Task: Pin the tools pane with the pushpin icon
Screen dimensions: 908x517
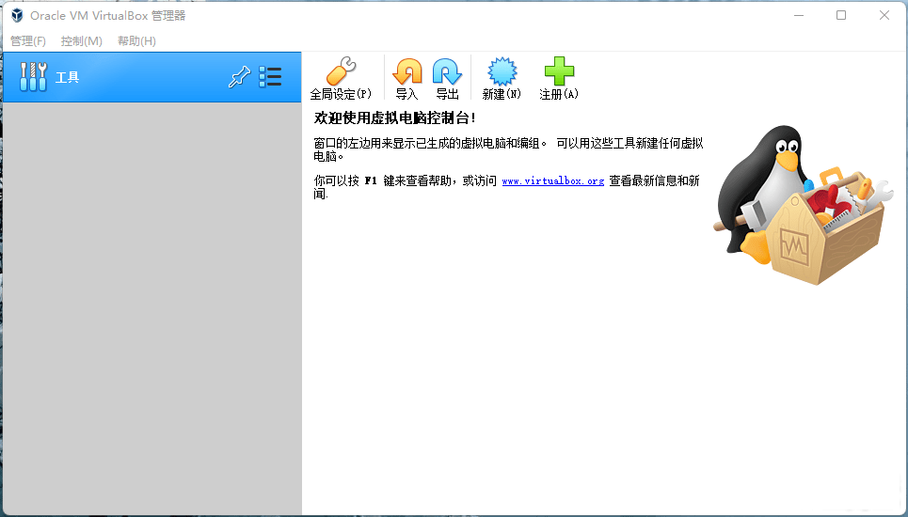Action: (x=239, y=77)
